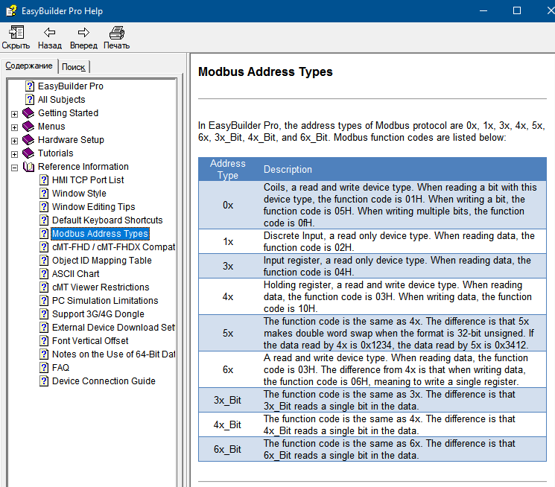Open the EasyBuilder Pro topic
This screenshot has height=487, width=555.
71,86
